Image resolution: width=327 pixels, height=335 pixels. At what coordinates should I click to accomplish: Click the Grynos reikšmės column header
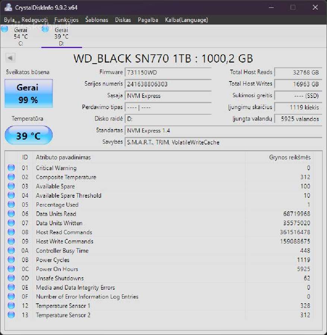(x=290, y=157)
